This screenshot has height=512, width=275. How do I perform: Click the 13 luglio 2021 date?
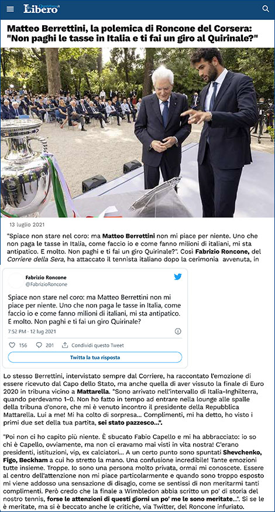tap(27, 224)
